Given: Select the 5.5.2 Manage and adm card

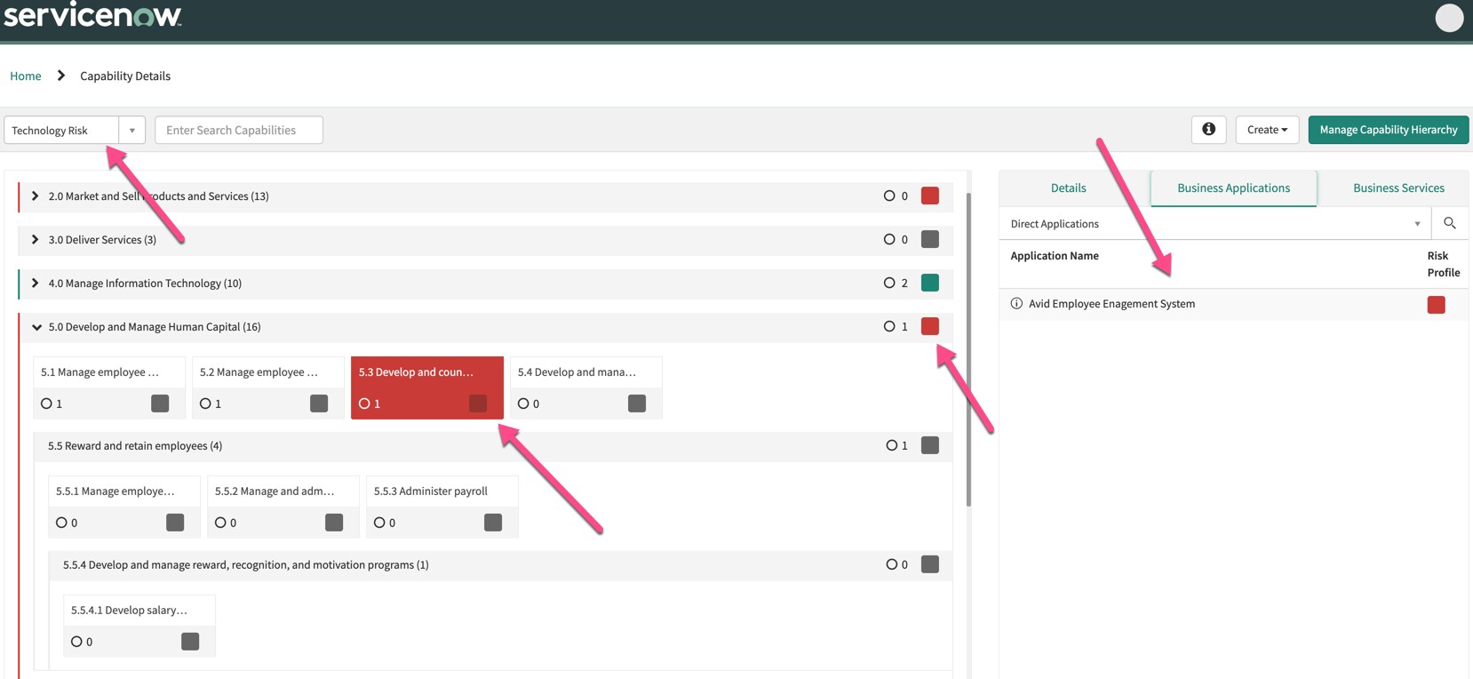Looking at the screenshot, I should 283,507.
